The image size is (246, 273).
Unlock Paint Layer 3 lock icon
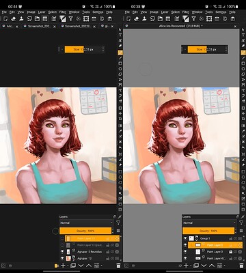(x=231, y=252)
